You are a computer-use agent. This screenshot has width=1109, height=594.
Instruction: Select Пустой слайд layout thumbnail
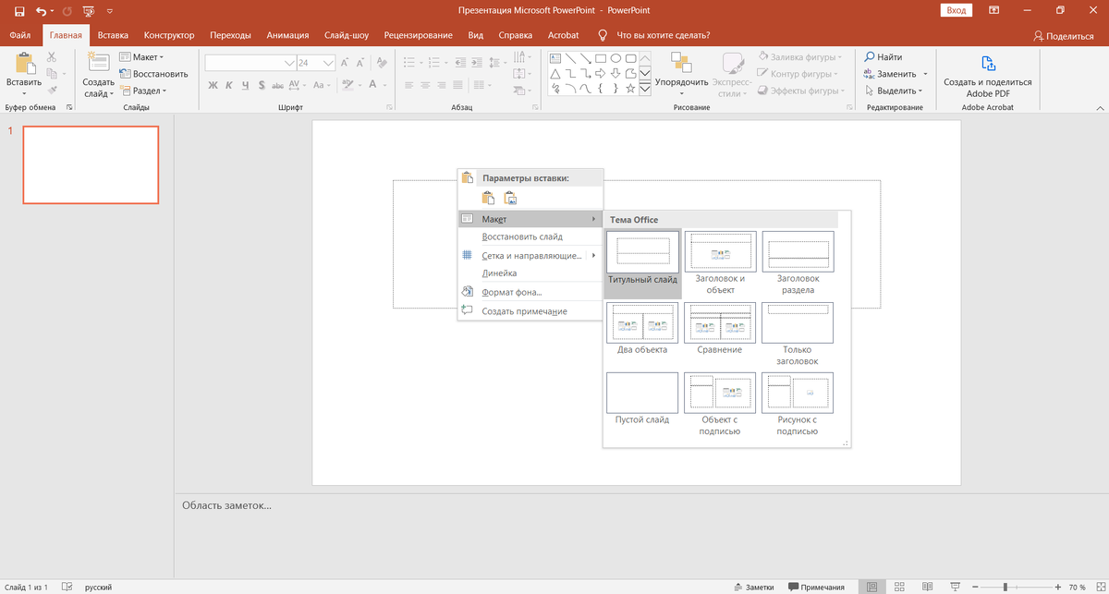click(x=642, y=393)
